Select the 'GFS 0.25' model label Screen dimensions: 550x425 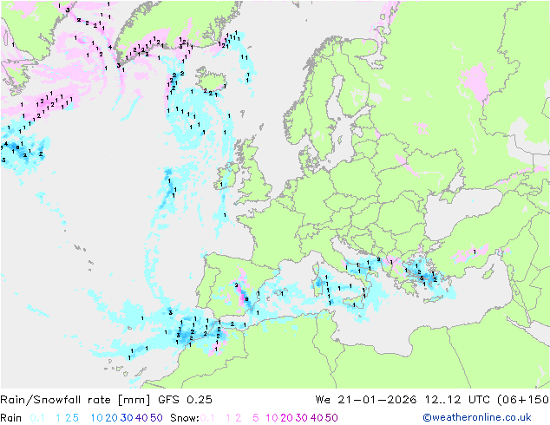(185, 400)
